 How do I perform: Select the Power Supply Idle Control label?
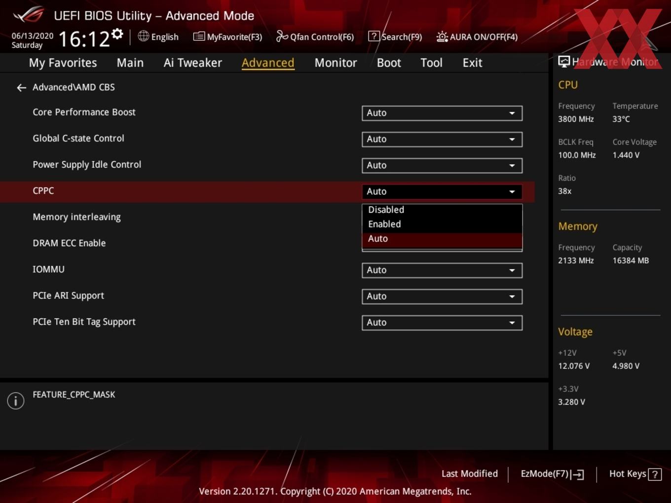(x=87, y=165)
